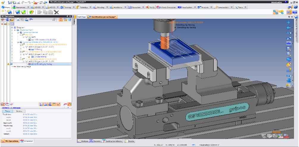This screenshot has width=299, height=147.
Task: Collapse the Clamping GRESSEL node
Action: [18, 42]
